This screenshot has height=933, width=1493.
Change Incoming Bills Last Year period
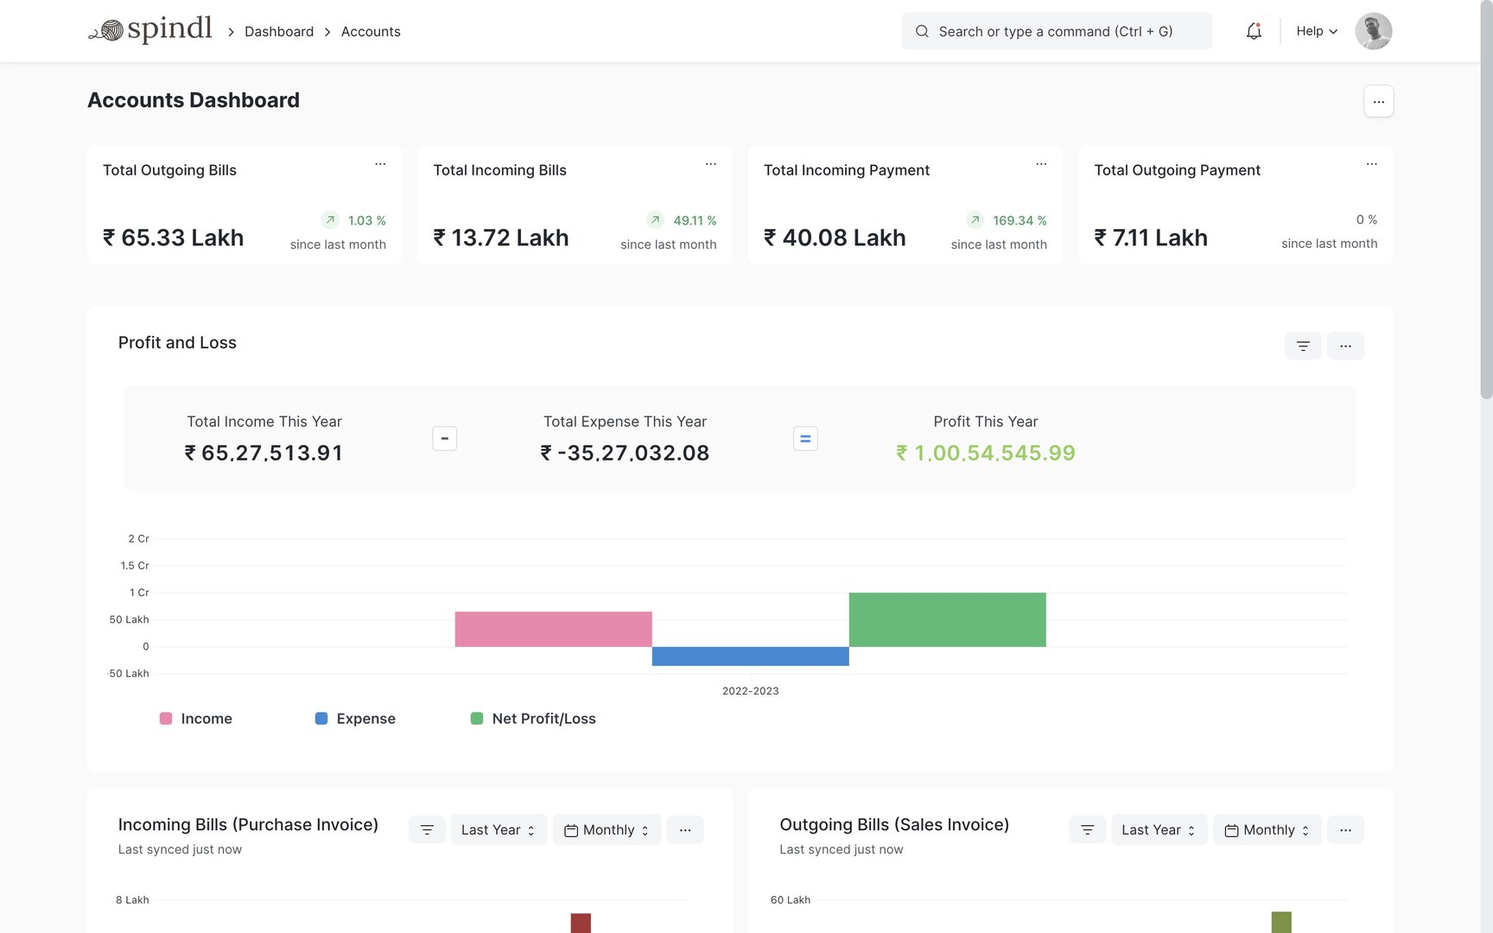499,829
